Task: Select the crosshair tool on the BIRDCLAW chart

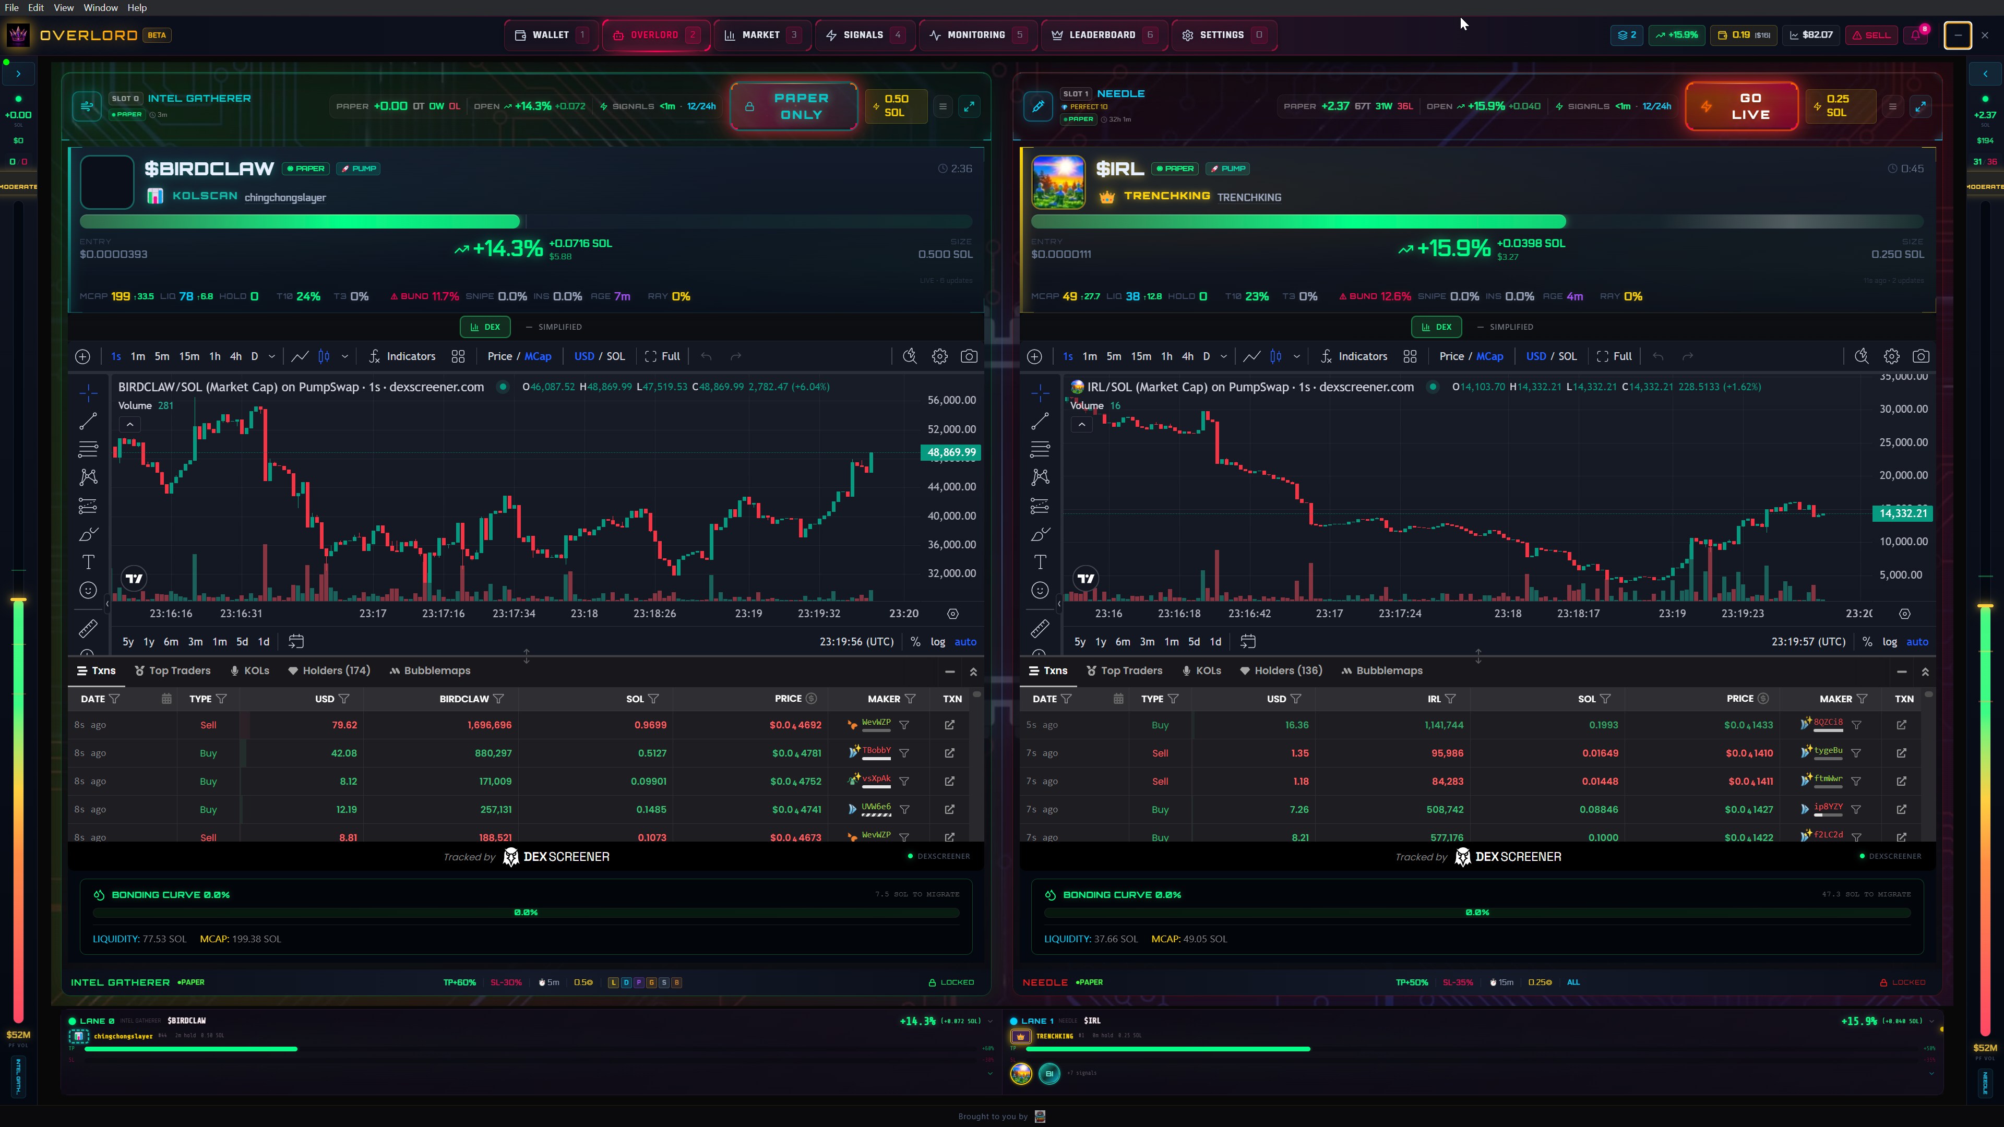Action: tap(88, 393)
